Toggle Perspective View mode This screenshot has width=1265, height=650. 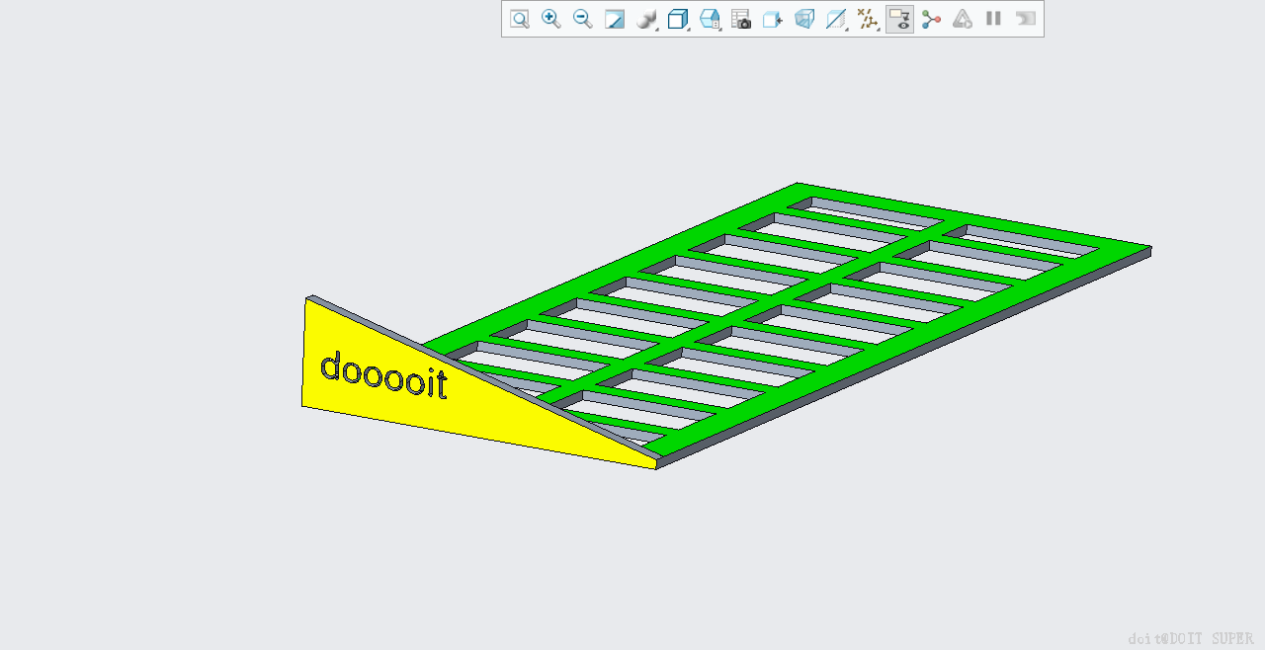pos(804,19)
